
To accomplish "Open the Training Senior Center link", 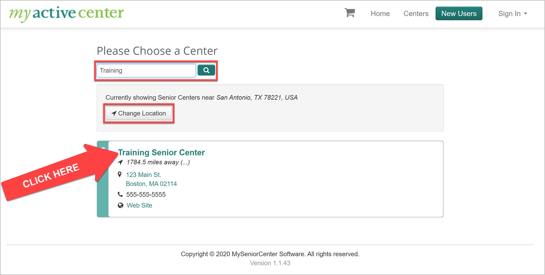I will click(161, 153).
